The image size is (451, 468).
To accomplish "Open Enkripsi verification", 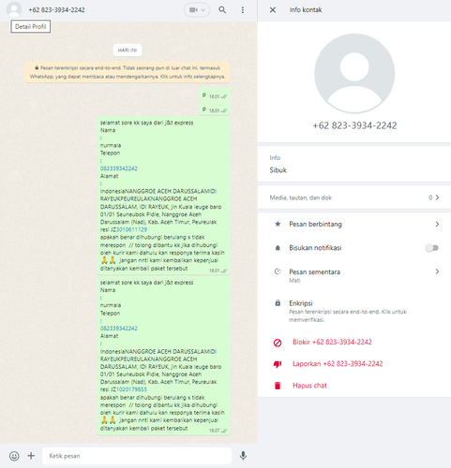I will (x=354, y=311).
